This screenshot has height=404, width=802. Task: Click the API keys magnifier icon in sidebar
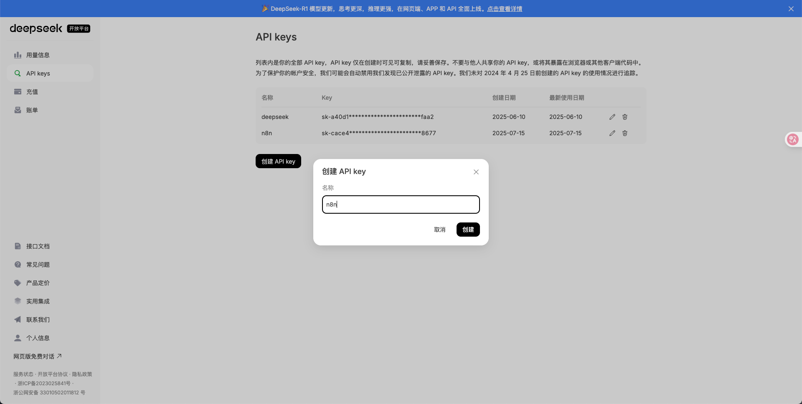click(x=18, y=73)
